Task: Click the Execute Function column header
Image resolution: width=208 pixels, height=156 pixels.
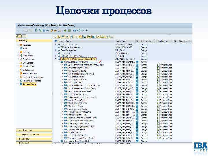Action: [148, 41]
